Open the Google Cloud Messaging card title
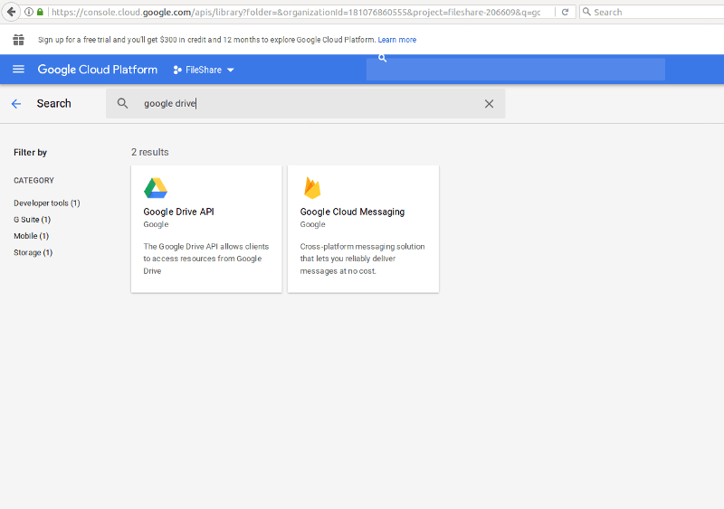Screen dimensions: 724x509 click(x=352, y=212)
